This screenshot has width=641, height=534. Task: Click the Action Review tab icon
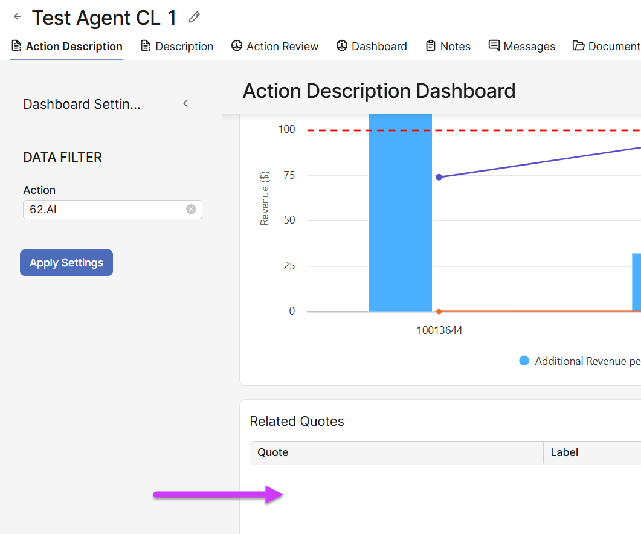[x=237, y=46]
